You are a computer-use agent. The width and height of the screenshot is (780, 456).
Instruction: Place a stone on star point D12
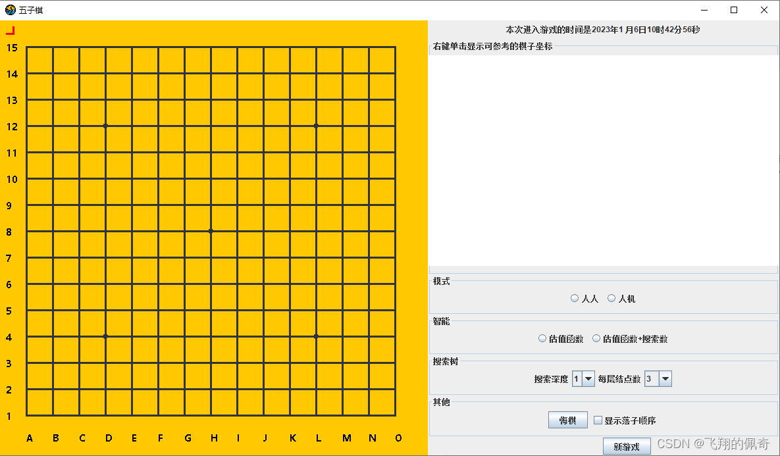[x=105, y=126]
